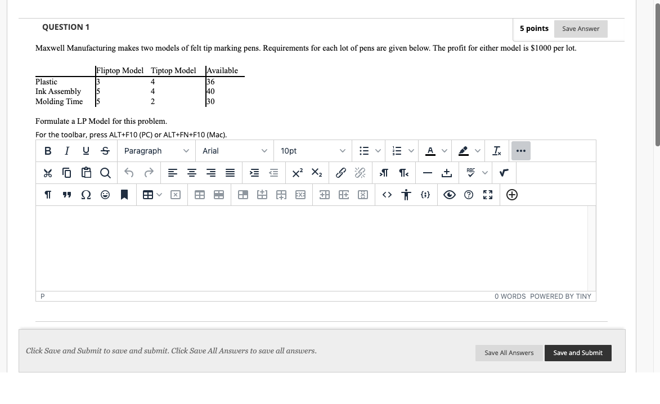
Task: Insert a table
Action: point(148,195)
